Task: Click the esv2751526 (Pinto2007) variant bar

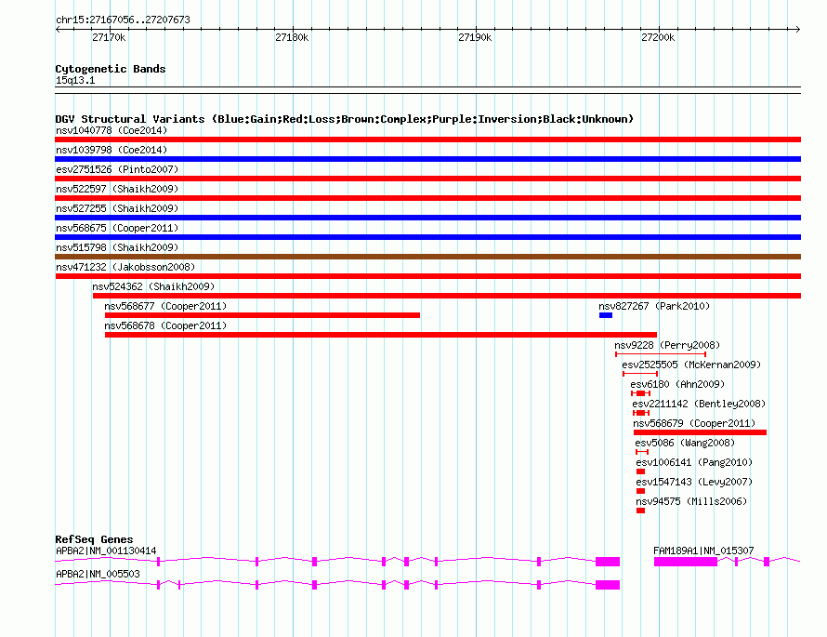Action: point(427,179)
